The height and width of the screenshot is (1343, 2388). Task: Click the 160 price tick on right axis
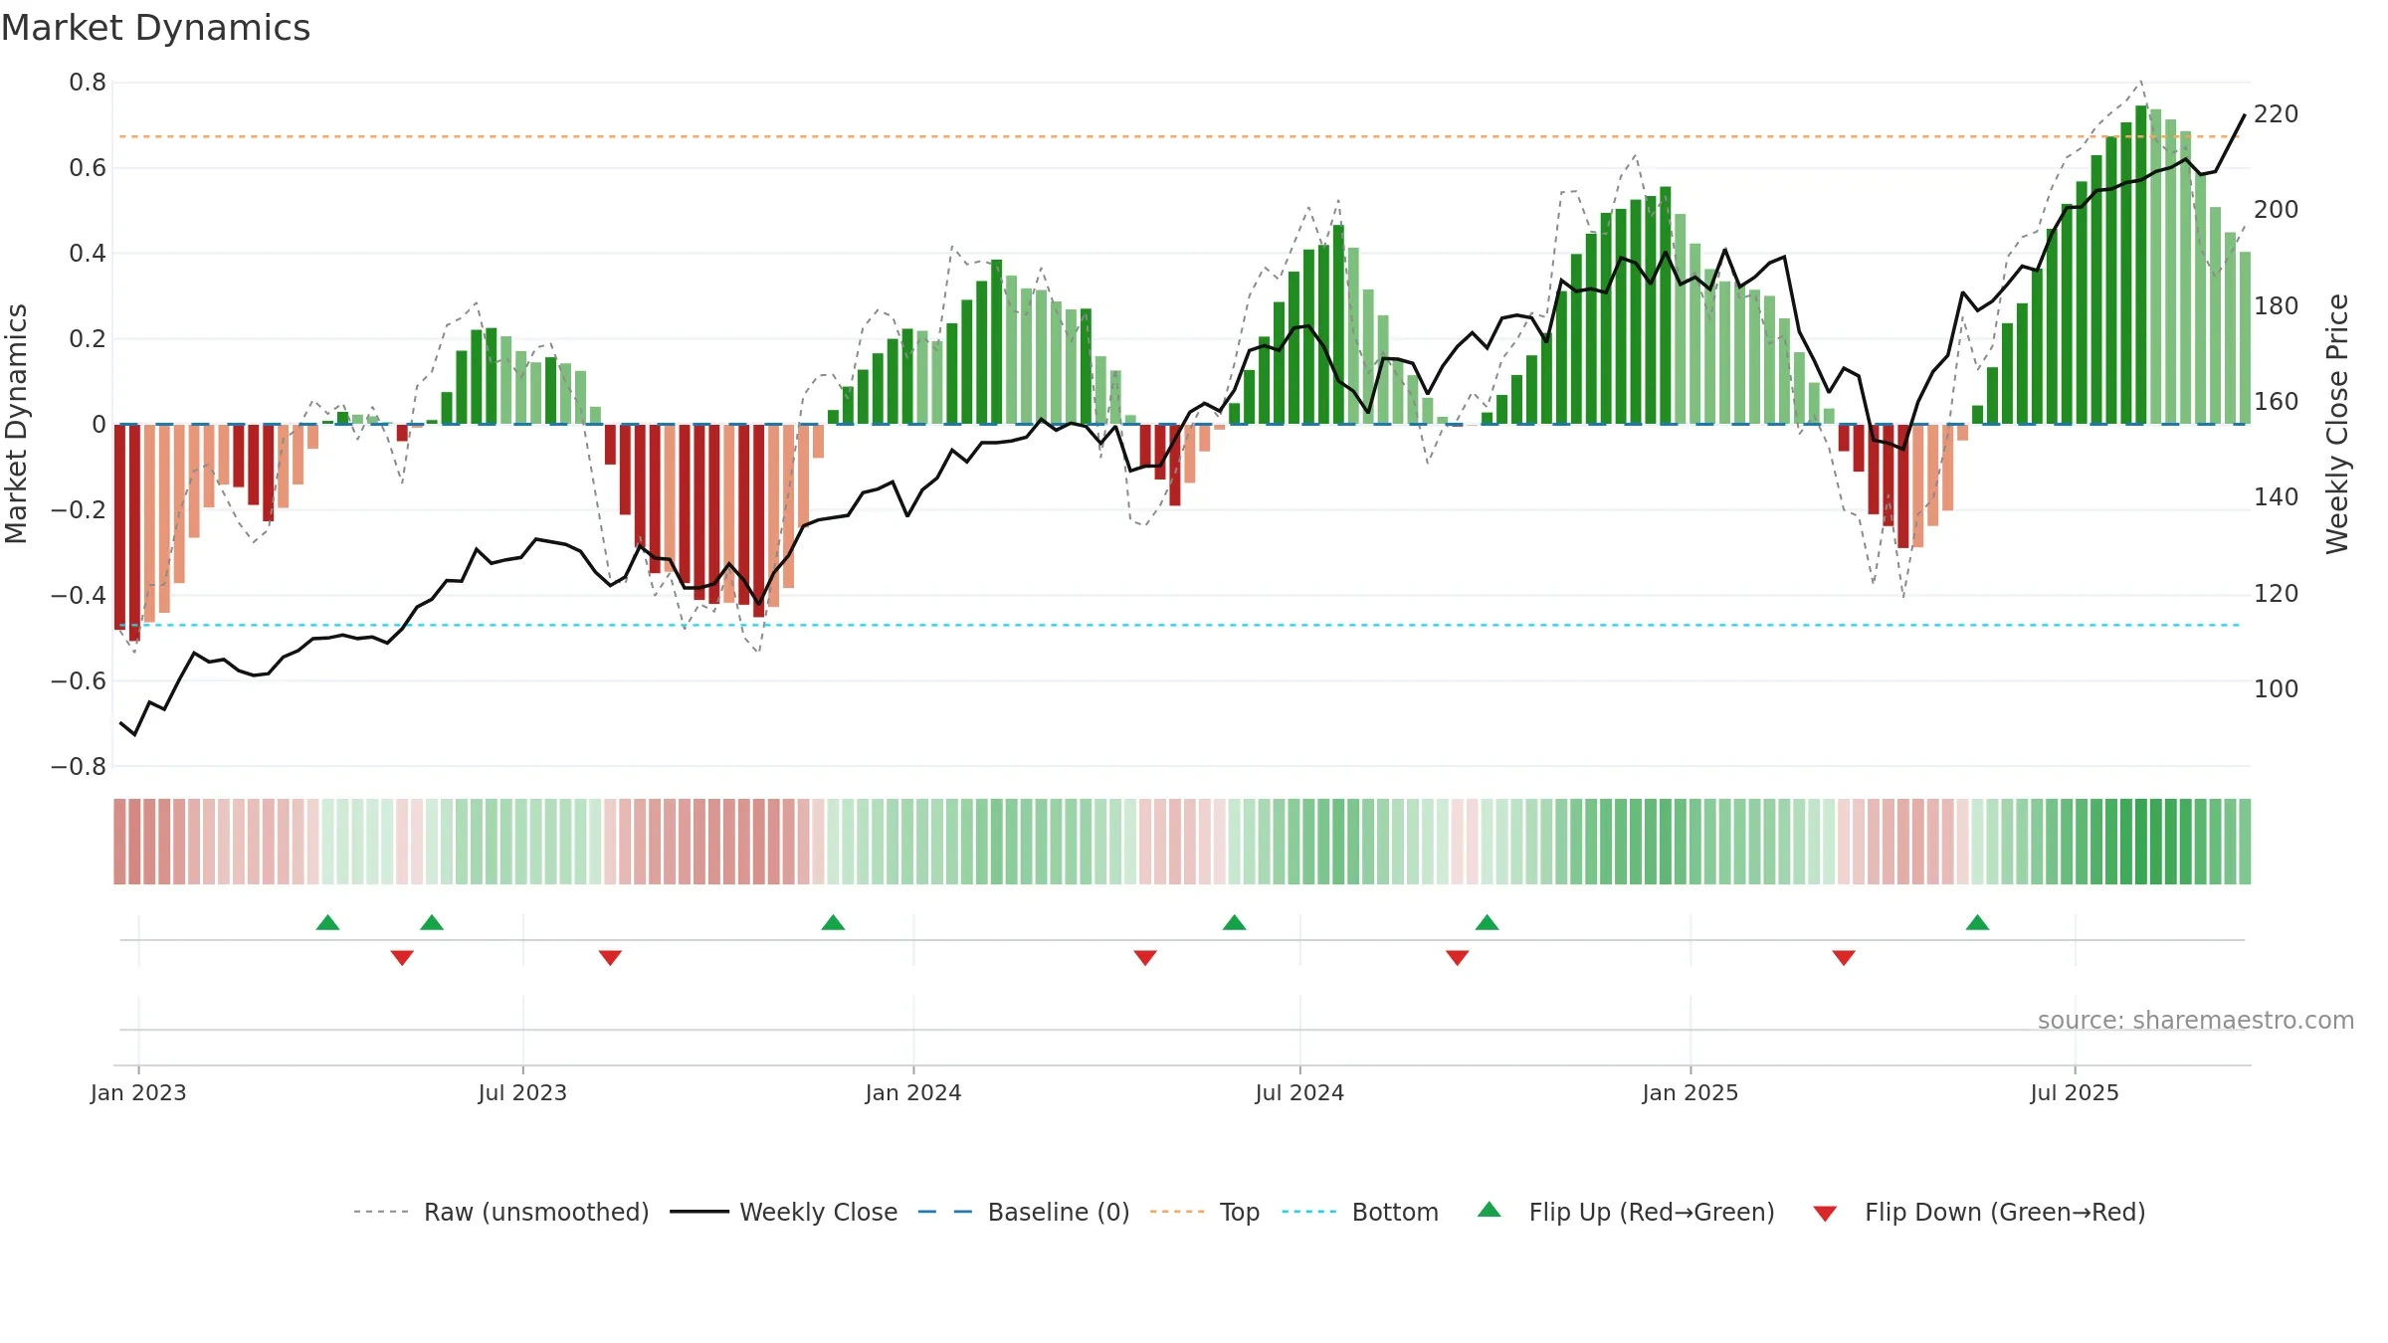(x=2277, y=402)
